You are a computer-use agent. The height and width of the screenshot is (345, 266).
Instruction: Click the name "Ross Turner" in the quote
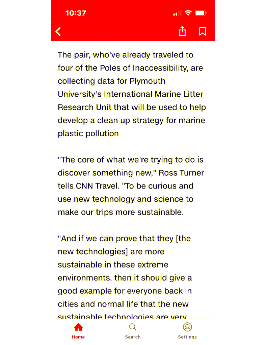pyautogui.click(x=181, y=173)
